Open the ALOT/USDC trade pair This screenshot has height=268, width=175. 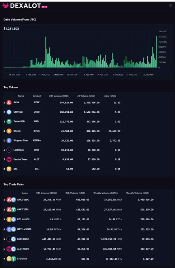[23, 249]
